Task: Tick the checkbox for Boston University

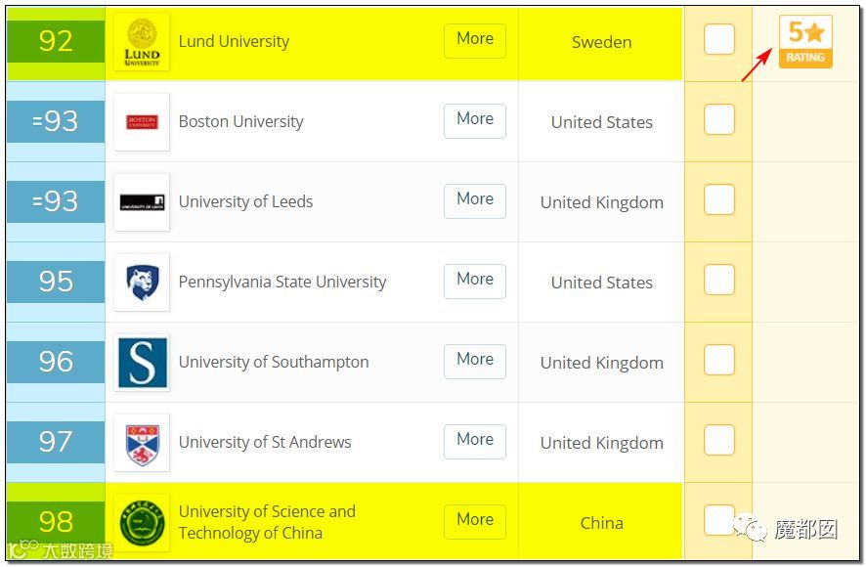Action: [x=719, y=120]
